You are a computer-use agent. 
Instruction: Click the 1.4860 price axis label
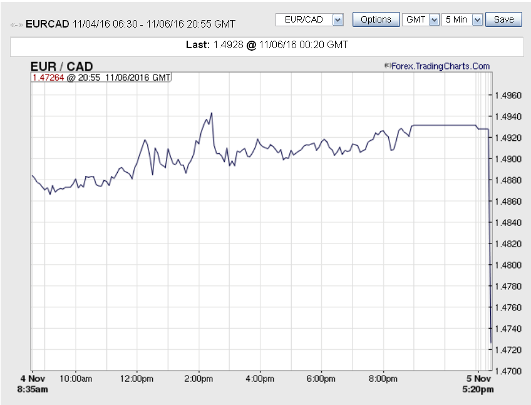pos(508,202)
